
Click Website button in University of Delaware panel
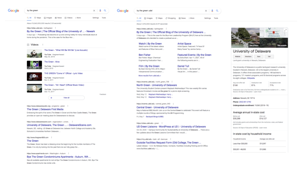pos(238,56)
